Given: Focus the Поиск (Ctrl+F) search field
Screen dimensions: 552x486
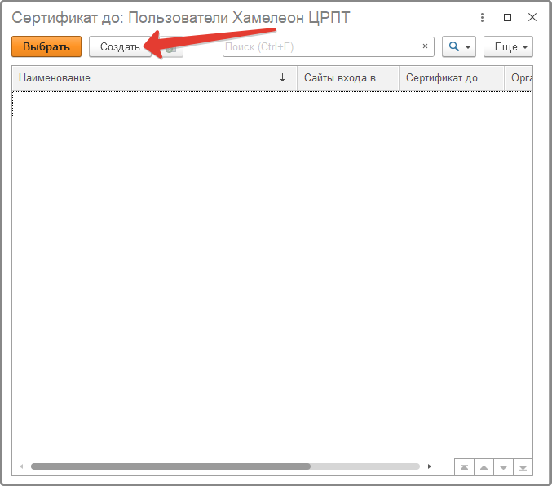Looking at the screenshot, I should (x=320, y=46).
